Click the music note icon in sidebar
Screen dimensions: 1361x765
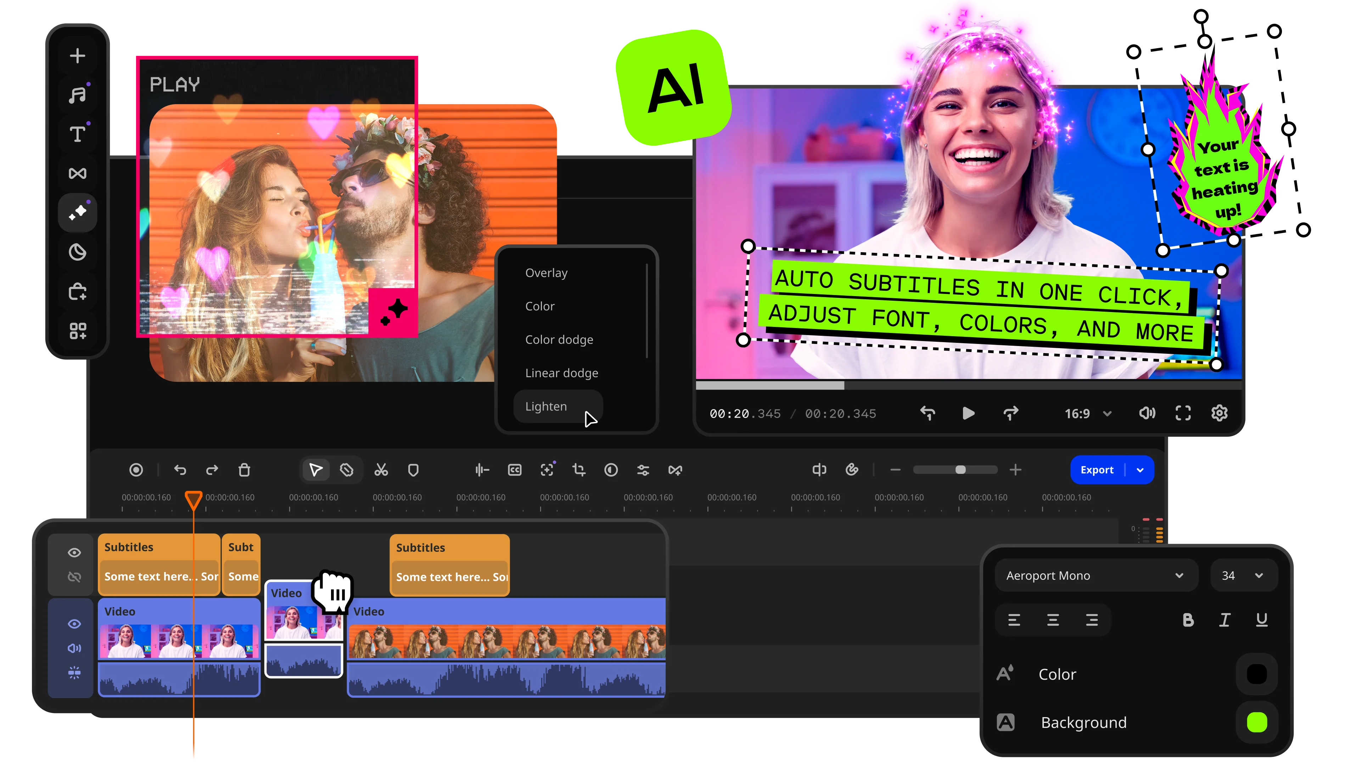tap(78, 95)
